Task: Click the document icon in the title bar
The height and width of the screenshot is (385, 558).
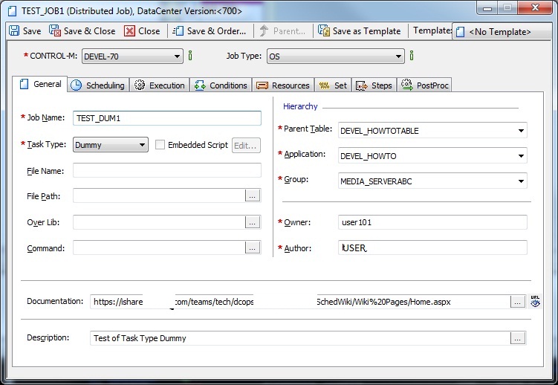Action: [13, 11]
